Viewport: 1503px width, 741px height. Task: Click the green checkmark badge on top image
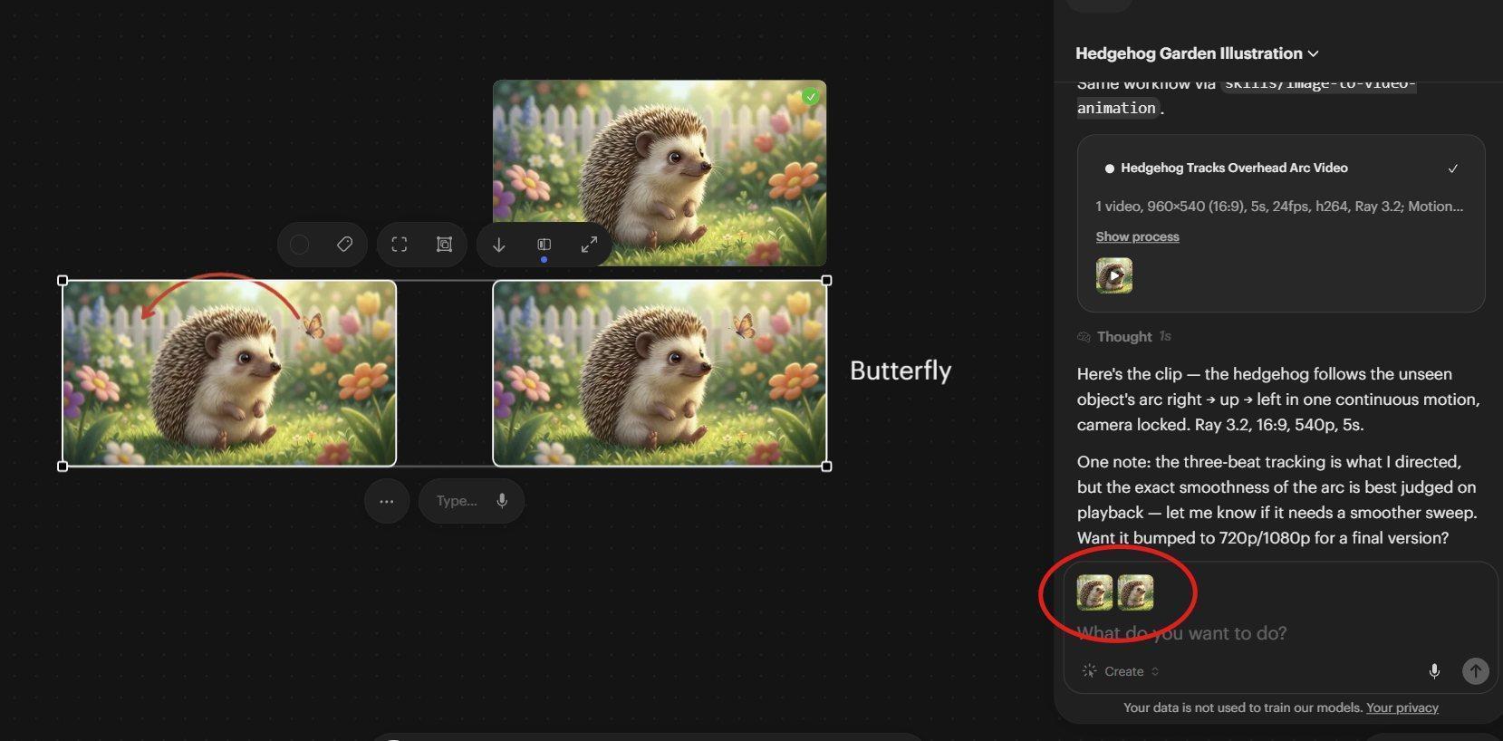(x=811, y=96)
